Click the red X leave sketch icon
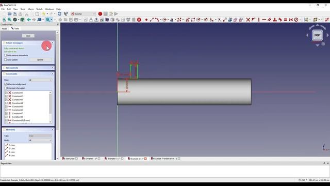330x186 pixels. pos(139,20)
